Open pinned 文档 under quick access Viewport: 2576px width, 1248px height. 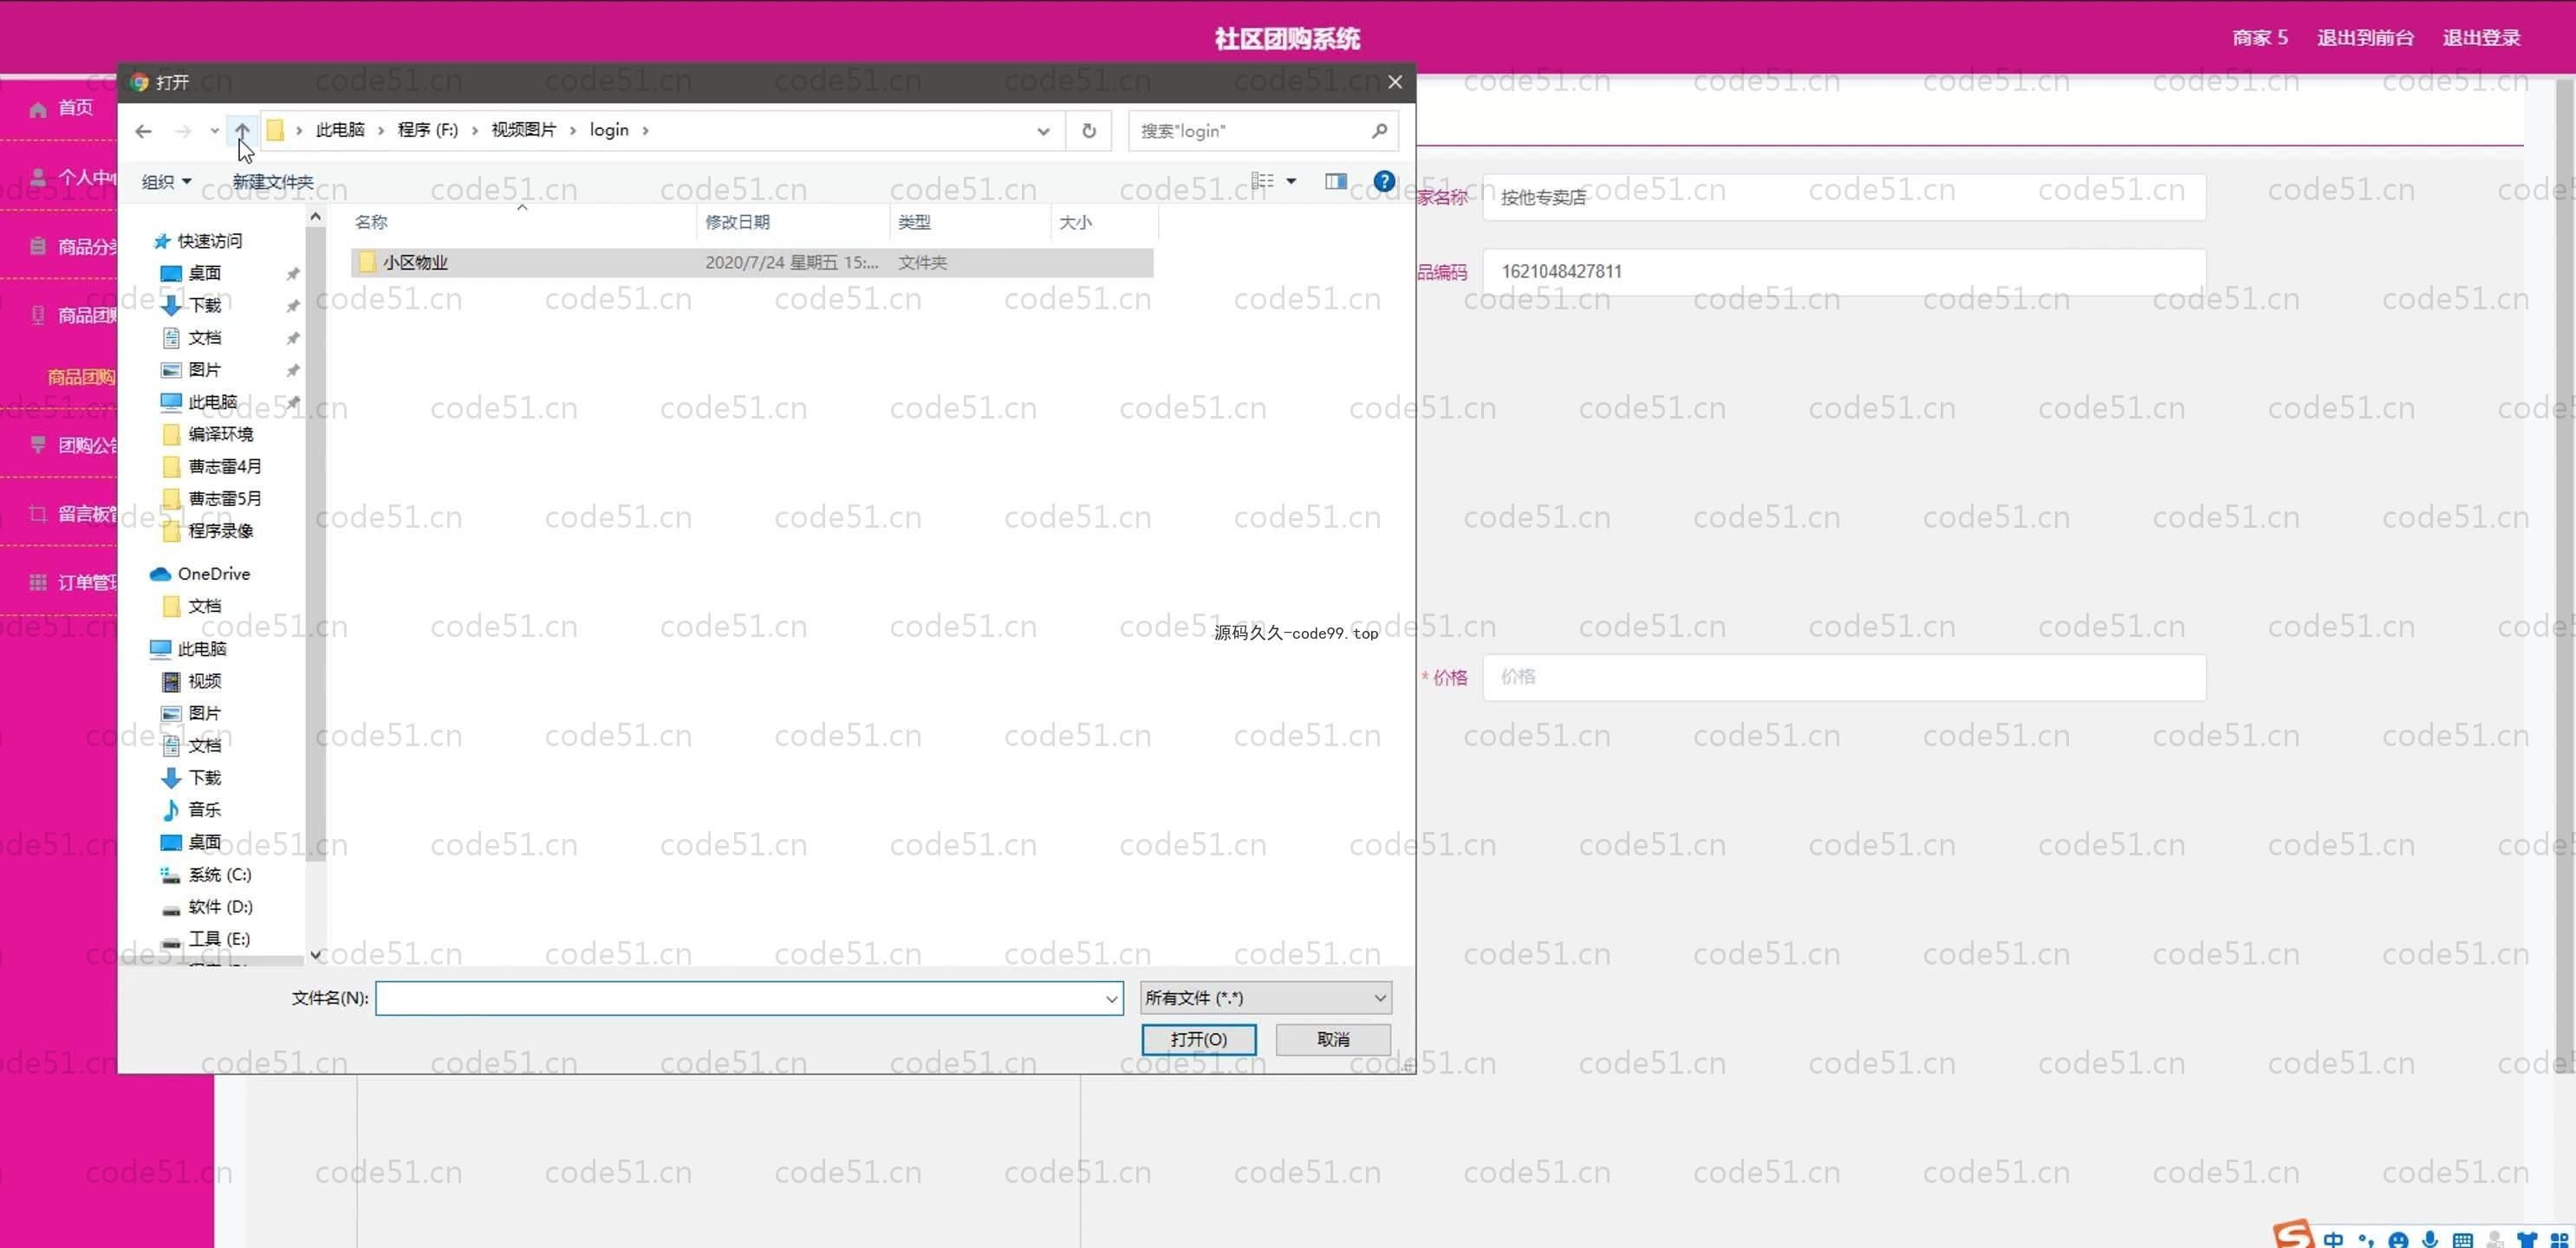[204, 337]
